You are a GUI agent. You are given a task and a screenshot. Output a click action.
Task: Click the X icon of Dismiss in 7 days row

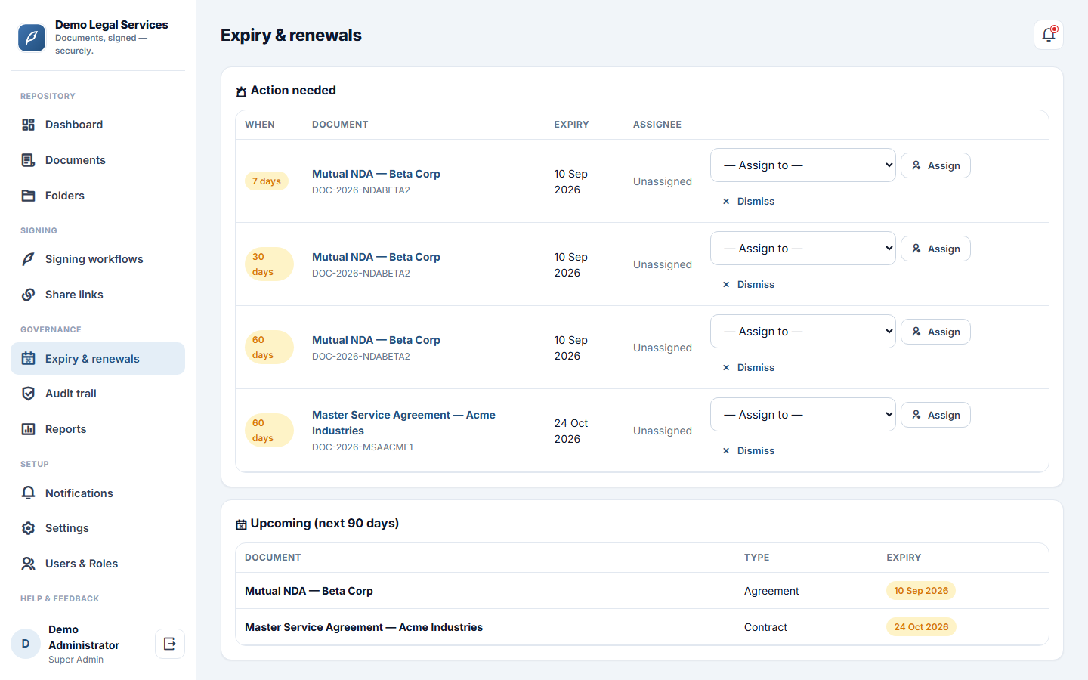[x=726, y=202]
